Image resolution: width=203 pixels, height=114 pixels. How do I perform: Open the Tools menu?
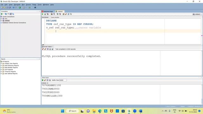[x=39, y=5]
